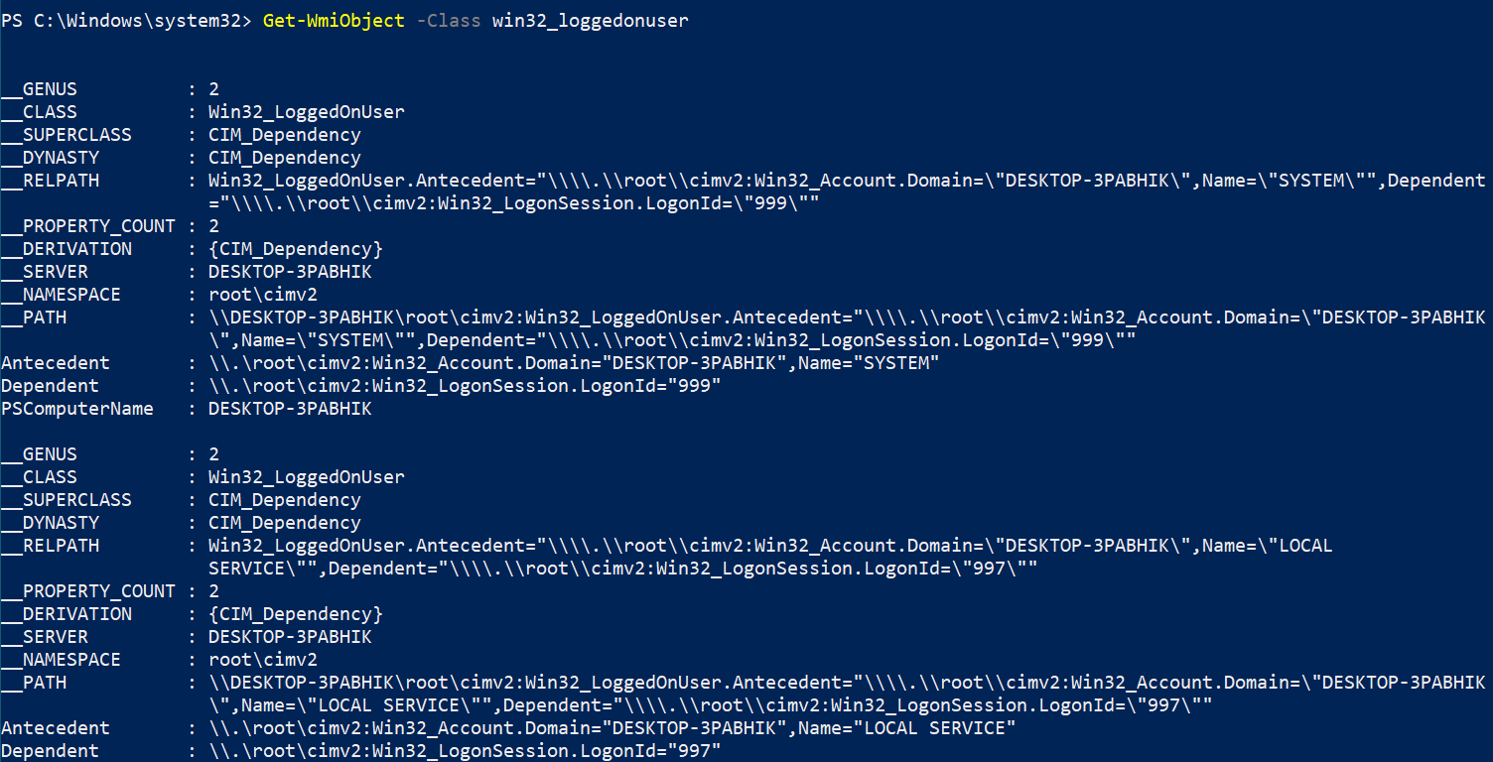Image resolution: width=1493 pixels, height=762 pixels.
Task: Click the Antecedent line with LOCAL SERVICE
Action: (x=612, y=728)
